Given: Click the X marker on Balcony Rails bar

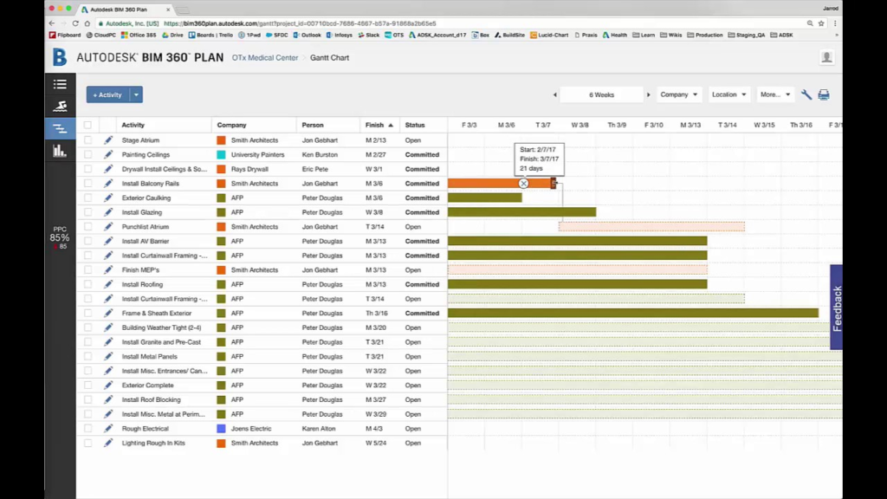Looking at the screenshot, I should (x=523, y=184).
